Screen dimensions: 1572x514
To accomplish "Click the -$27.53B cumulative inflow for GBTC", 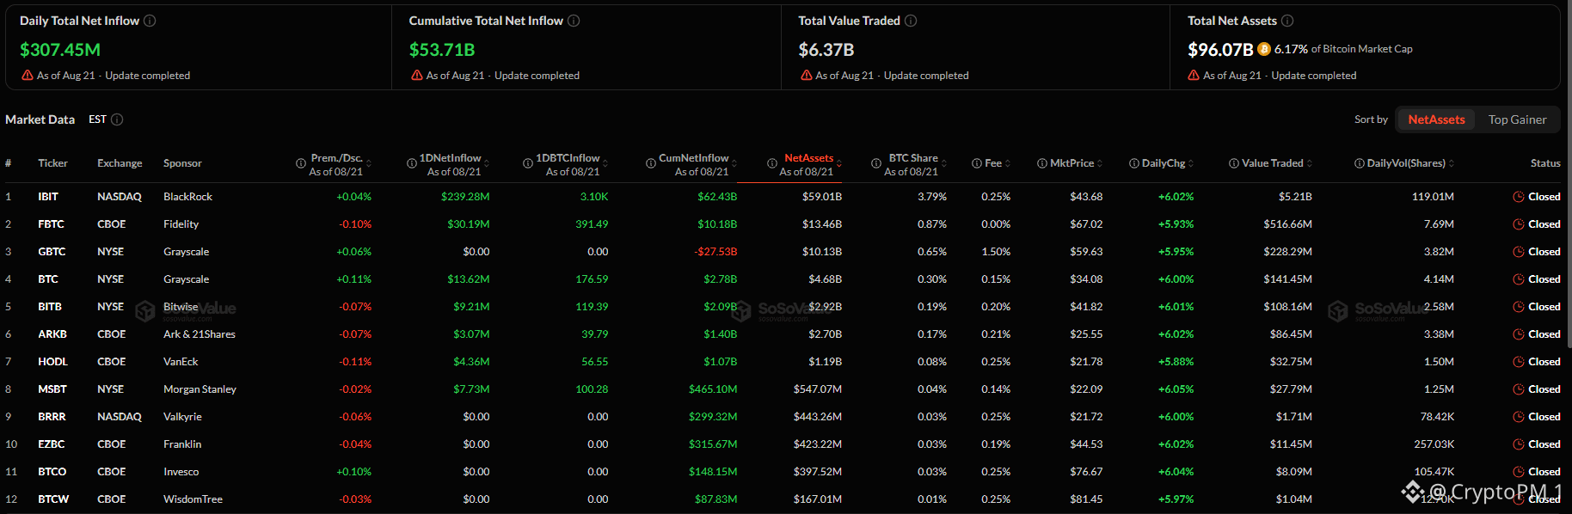I will click(x=715, y=252).
